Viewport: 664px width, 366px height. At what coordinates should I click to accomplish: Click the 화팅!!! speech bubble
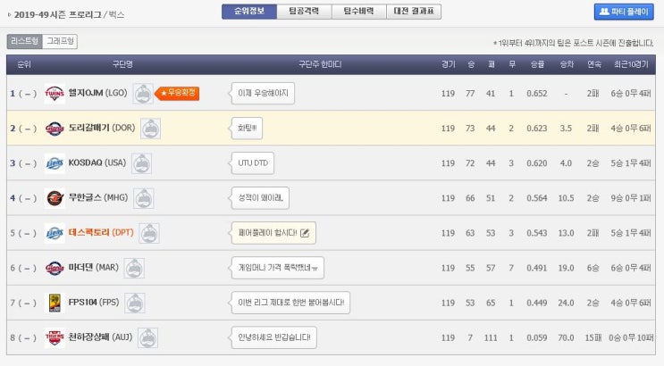pyautogui.click(x=247, y=129)
